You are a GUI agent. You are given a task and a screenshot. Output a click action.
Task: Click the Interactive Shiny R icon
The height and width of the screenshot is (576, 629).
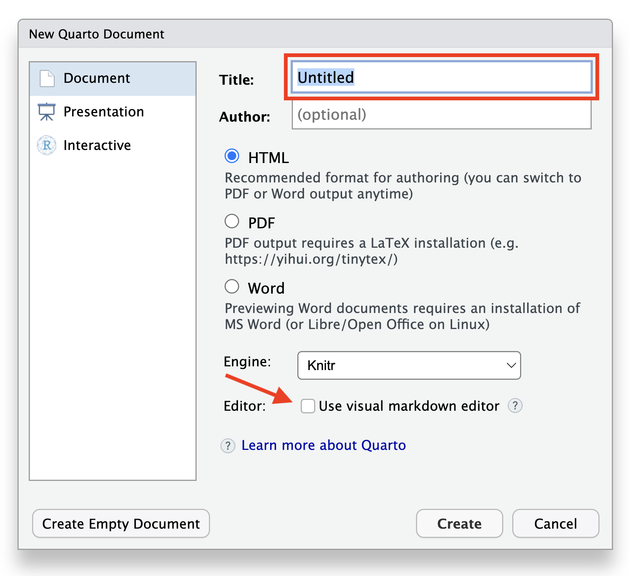(47, 145)
